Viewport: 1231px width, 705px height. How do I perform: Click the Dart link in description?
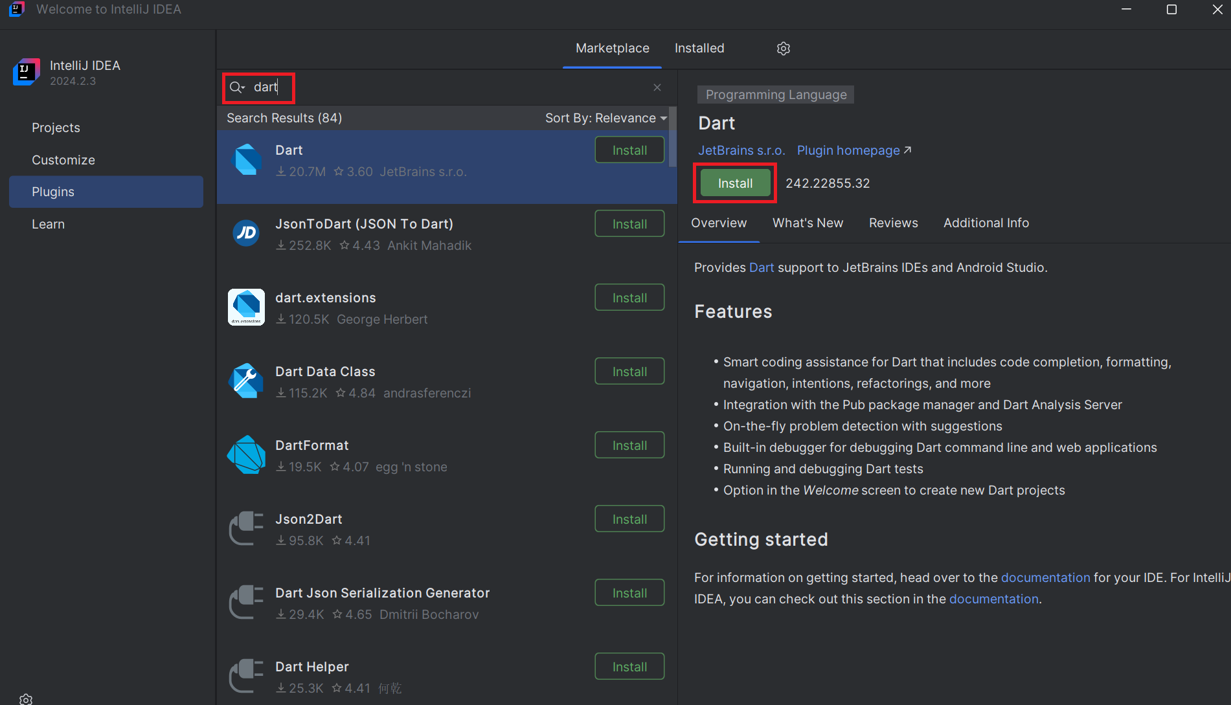(x=762, y=267)
